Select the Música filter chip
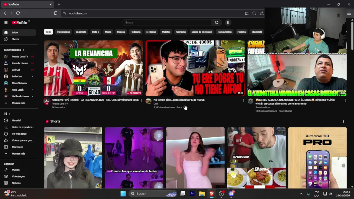354x199 pixels. tap(121, 32)
